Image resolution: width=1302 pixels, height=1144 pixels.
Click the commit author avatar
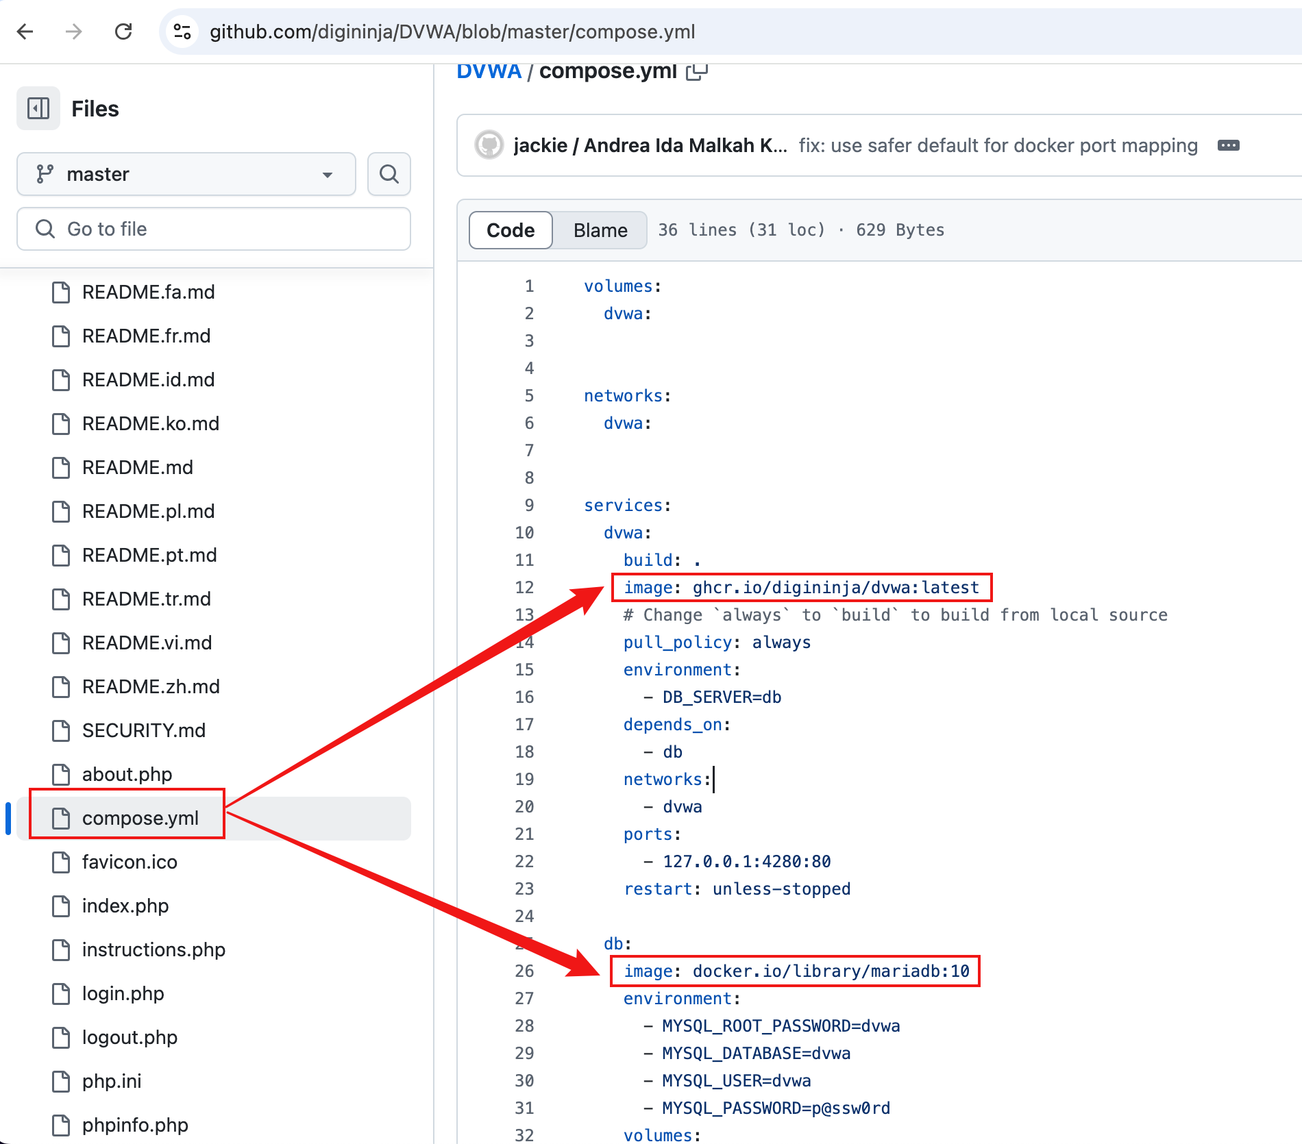pyautogui.click(x=489, y=145)
